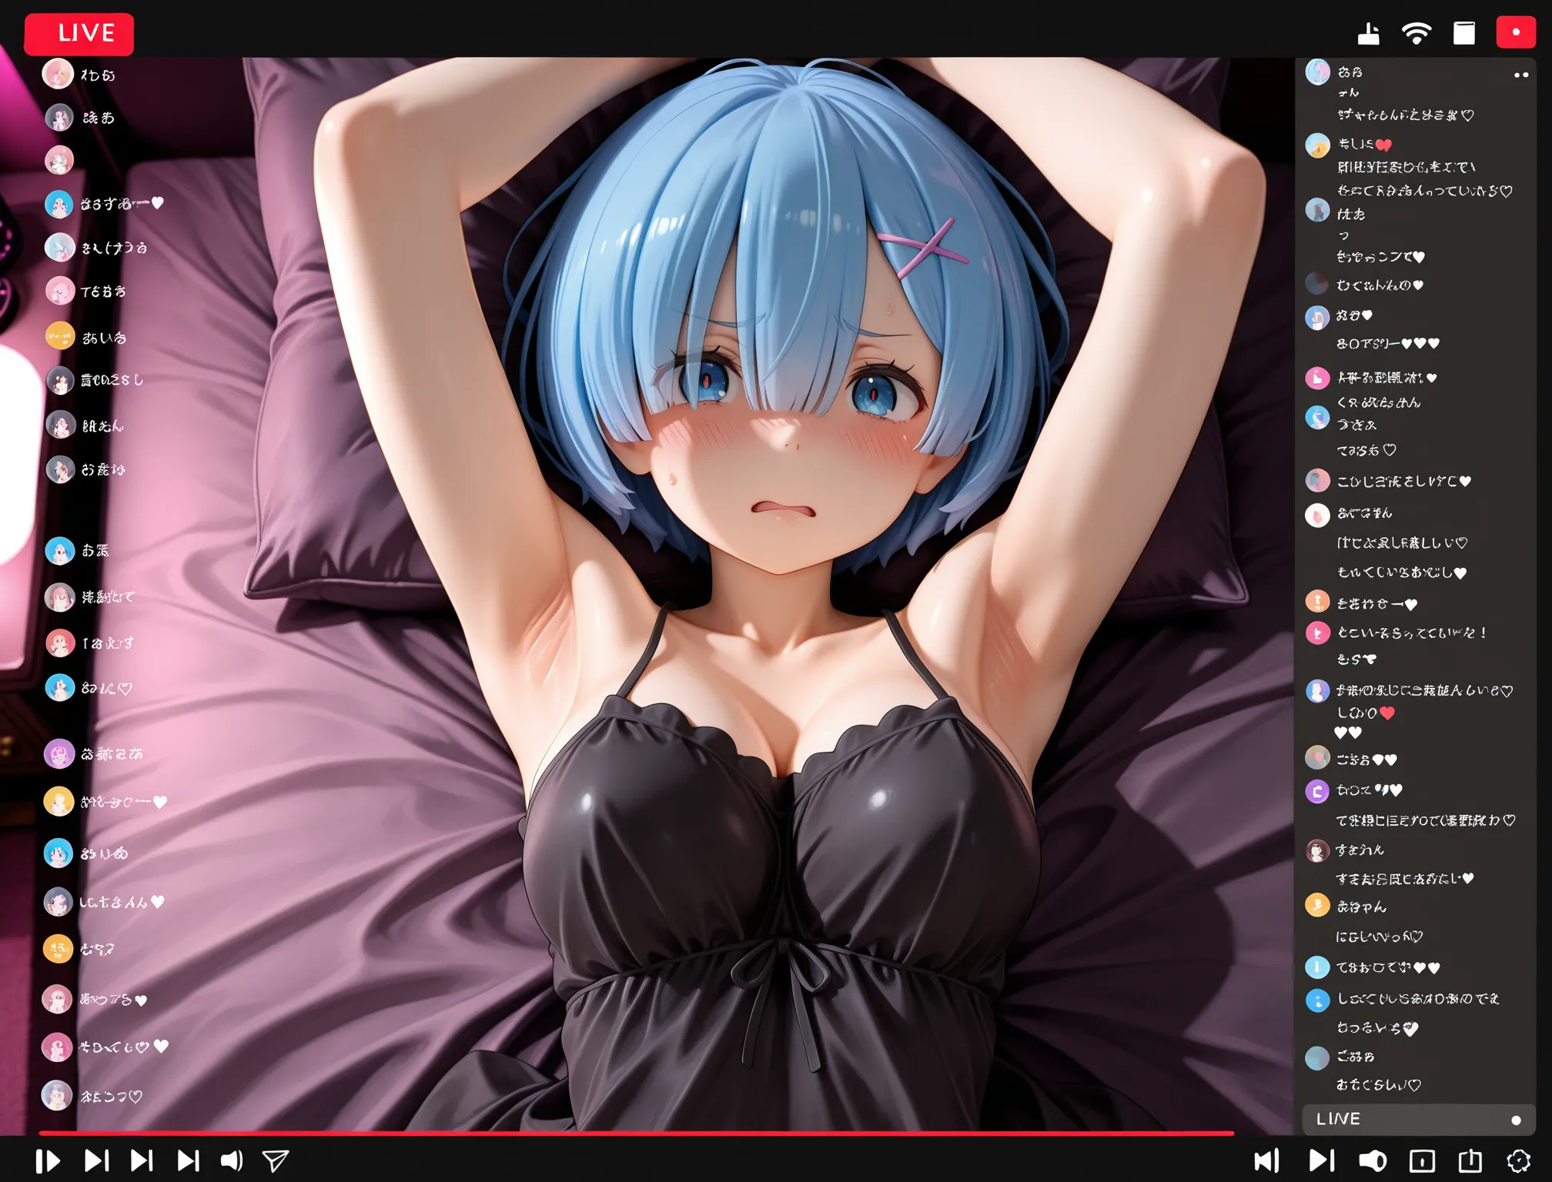Screen dimensions: 1552x1182
Task: Mute audio with the speaker icon beside the gear group
Action: point(1372,1160)
